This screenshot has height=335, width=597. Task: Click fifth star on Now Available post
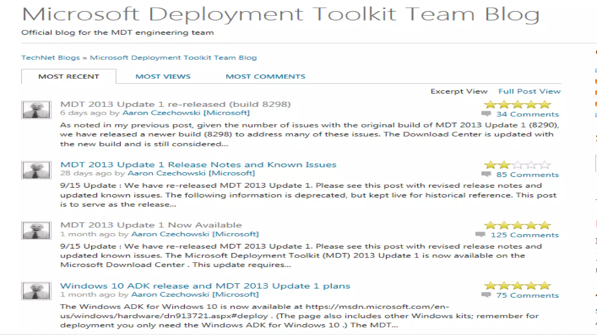545,225
